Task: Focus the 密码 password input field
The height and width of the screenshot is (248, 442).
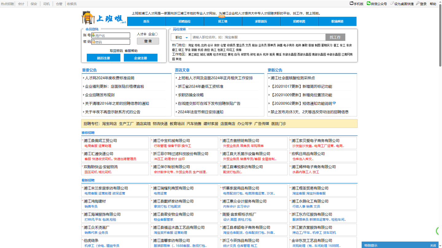Action: tap(110, 42)
